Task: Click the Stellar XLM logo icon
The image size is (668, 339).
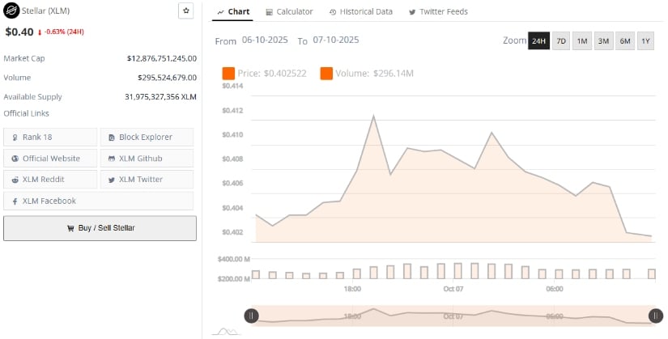Action: click(x=11, y=12)
